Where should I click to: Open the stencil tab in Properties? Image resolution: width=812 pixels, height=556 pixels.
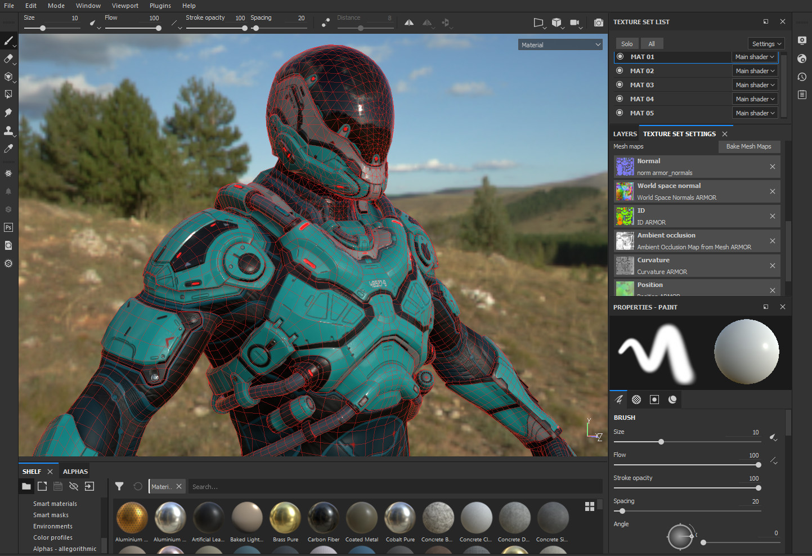[x=654, y=399]
